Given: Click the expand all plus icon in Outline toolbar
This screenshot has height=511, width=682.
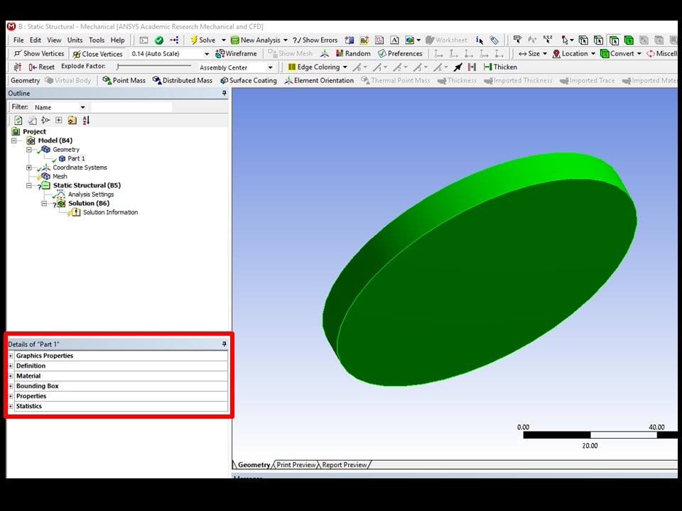Looking at the screenshot, I should tap(59, 121).
